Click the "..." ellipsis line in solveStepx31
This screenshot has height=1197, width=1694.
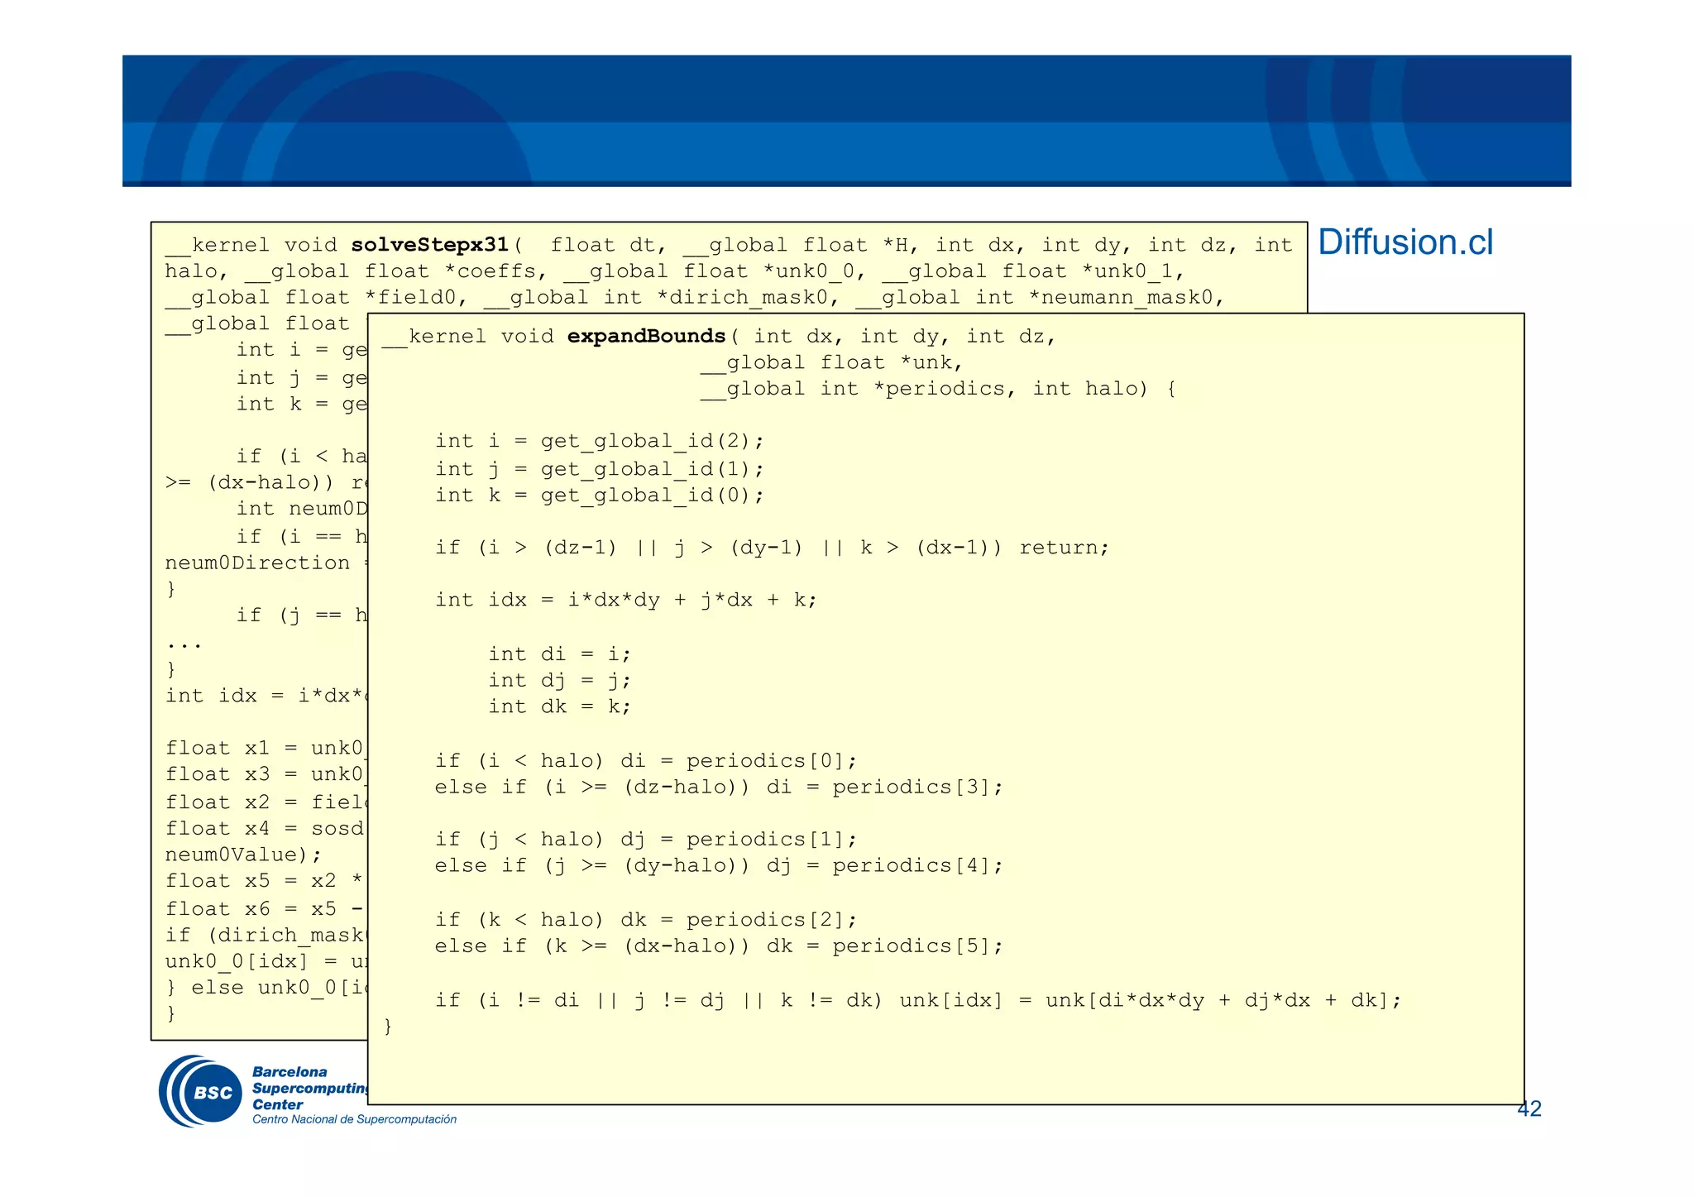tap(184, 644)
